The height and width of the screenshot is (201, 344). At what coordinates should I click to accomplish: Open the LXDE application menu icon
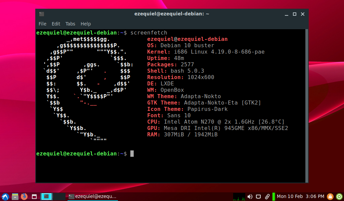pos(5,196)
